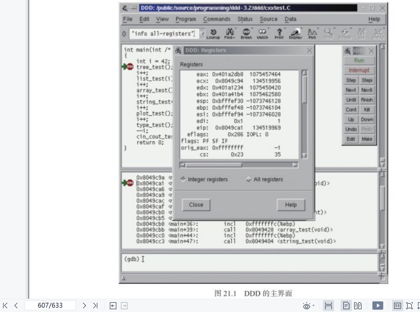The image size is (420, 312).
Task: Click the greyed Set toolbar icon
Action: [x=361, y=33]
